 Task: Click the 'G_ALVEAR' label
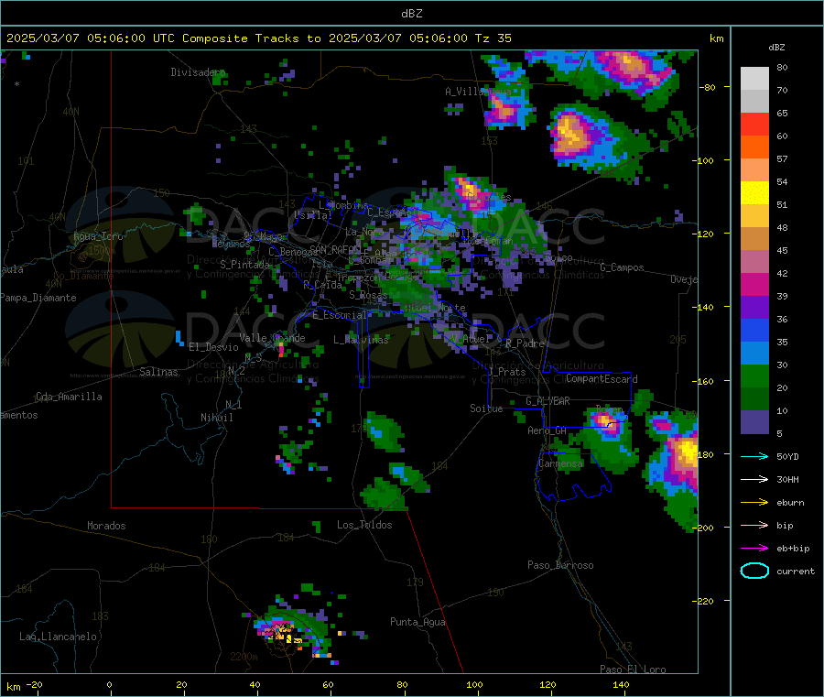coord(548,401)
